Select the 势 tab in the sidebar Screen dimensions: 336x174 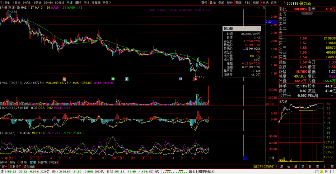click(x=303, y=167)
